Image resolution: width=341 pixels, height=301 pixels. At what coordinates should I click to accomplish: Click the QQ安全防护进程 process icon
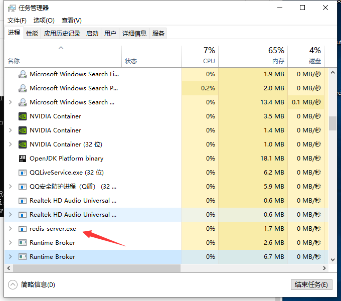pos(23,187)
